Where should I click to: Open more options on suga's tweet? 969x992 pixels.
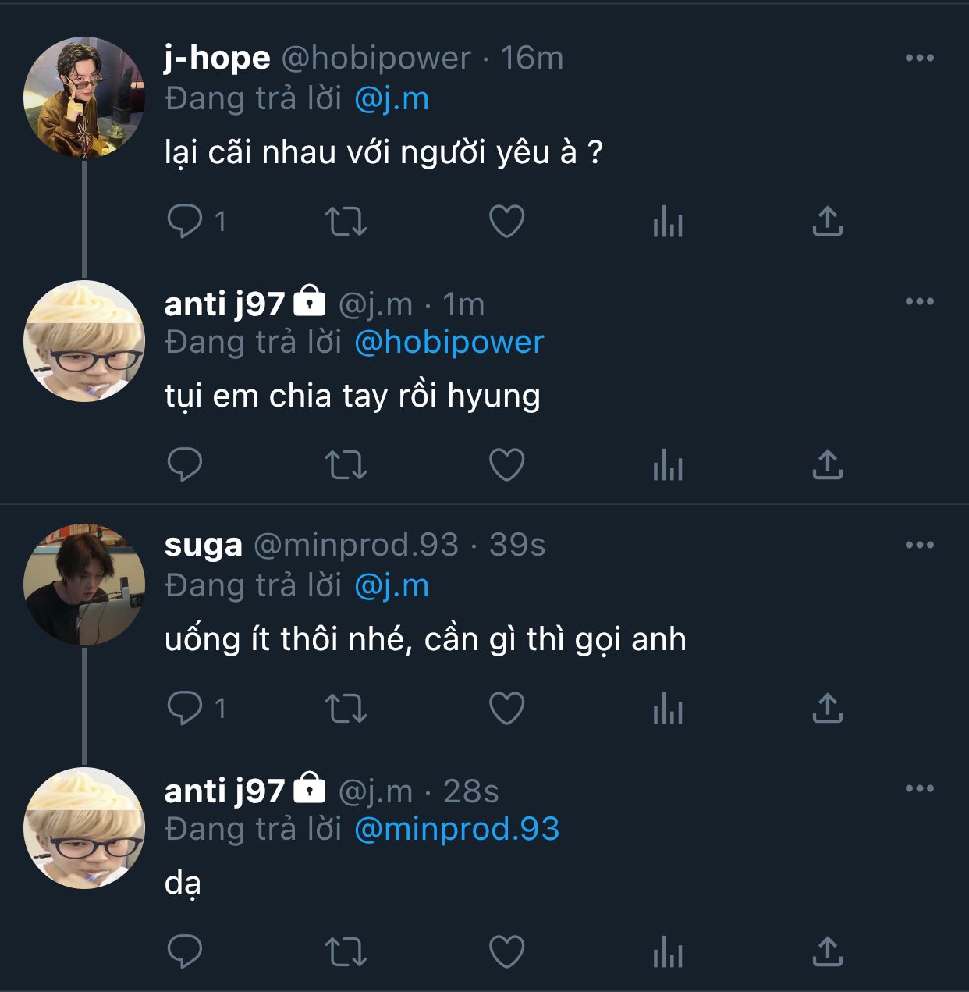[920, 545]
